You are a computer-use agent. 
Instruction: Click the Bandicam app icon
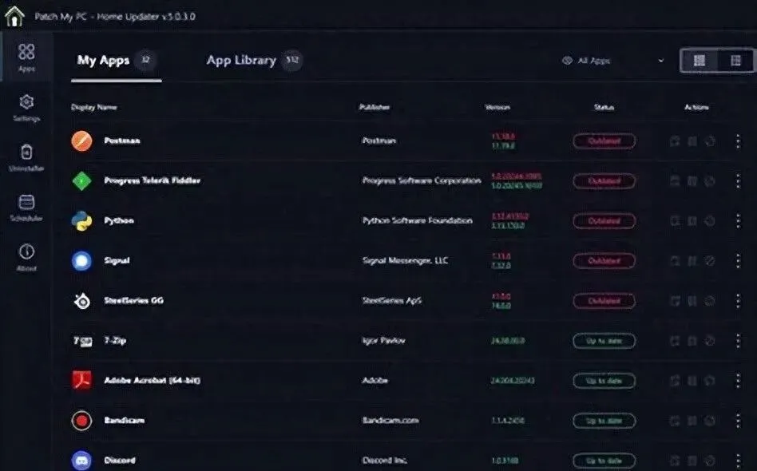coord(81,421)
